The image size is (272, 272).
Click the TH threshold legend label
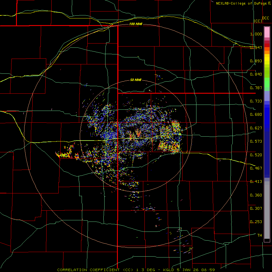[260, 235]
